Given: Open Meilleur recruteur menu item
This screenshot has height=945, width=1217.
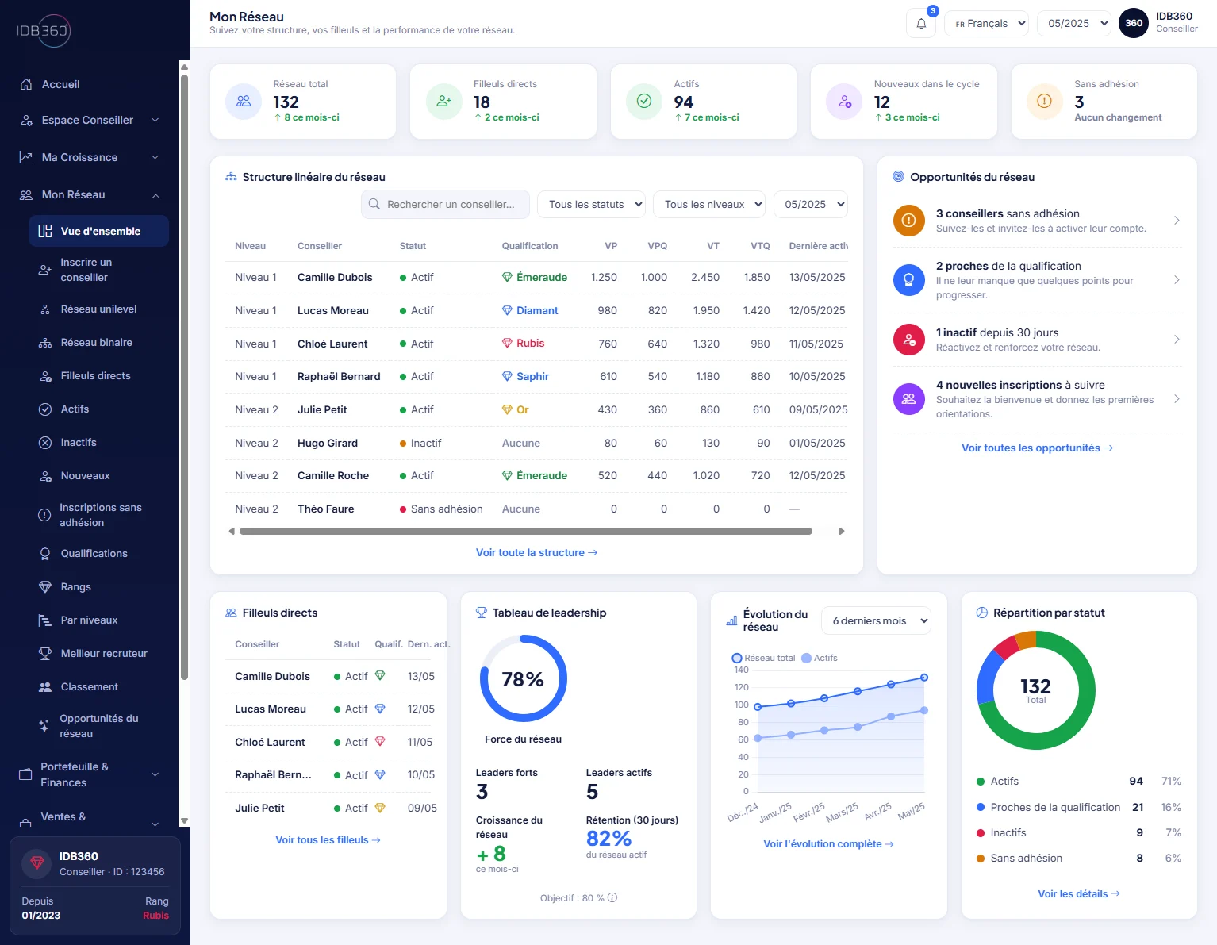Looking at the screenshot, I should [x=99, y=653].
